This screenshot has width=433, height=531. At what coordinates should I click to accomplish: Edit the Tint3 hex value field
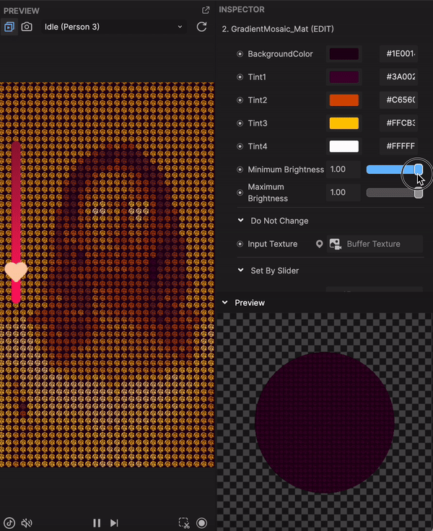tap(399, 123)
